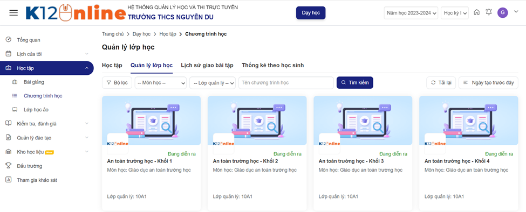
Task: Open the Môn học dropdown
Action: point(161,82)
